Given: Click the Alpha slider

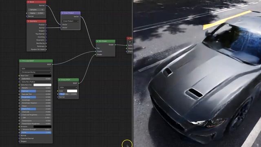Looking at the screenshot, I should click(x=36, y=132).
